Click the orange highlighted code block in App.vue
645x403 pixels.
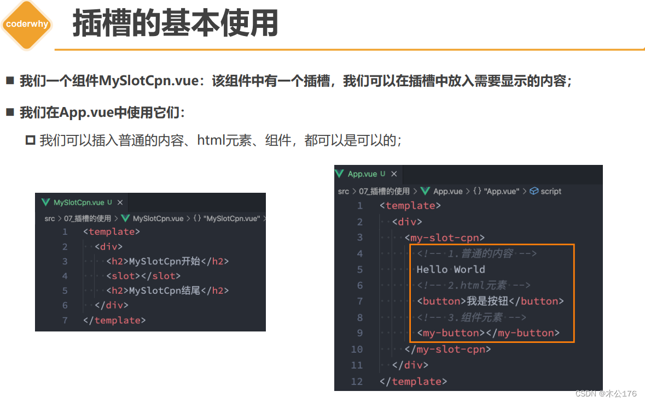(491, 293)
